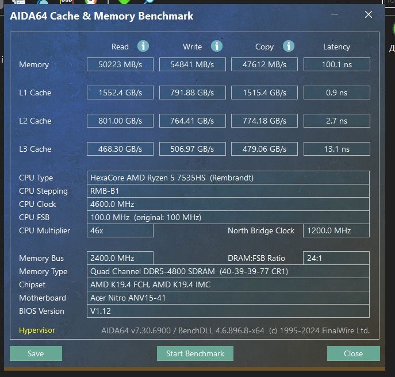
Task: Close window via title bar X
Action: pyautogui.click(x=369, y=14)
